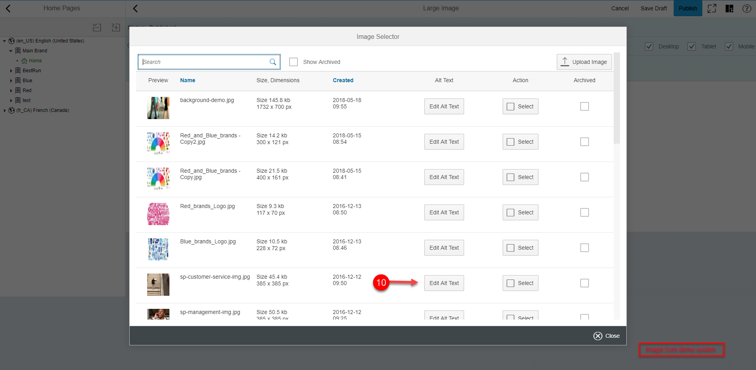Expand the BestRun tree node
The height and width of the screenshot is (370, 756).
coord(11,71)
